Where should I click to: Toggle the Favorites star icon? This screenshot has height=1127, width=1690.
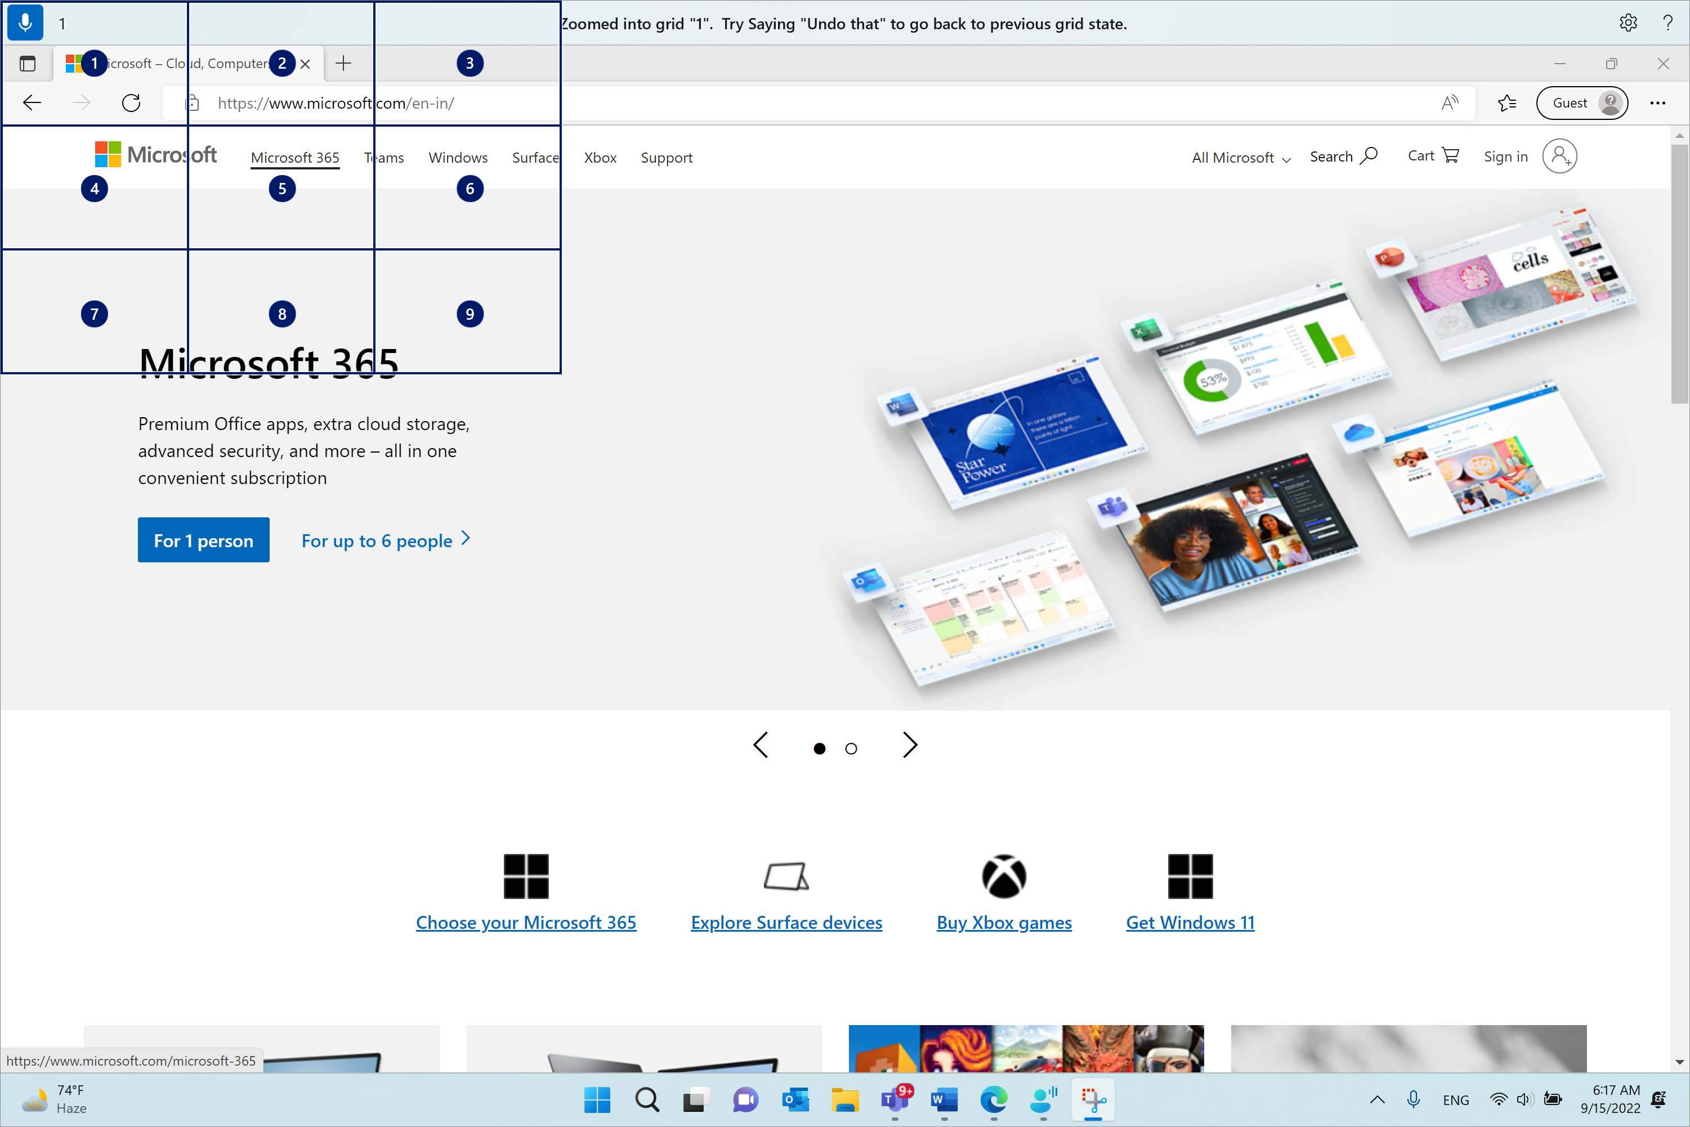tap(1508, 103)
